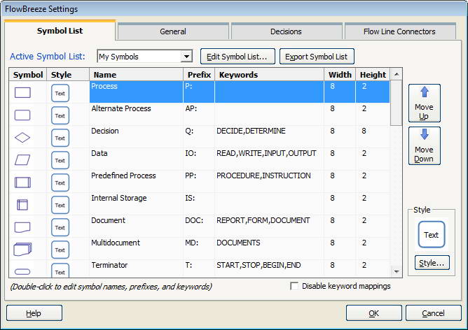Select the Terminator name cell
The height and width of the screenshot is (330, 468).
(136, 268)
